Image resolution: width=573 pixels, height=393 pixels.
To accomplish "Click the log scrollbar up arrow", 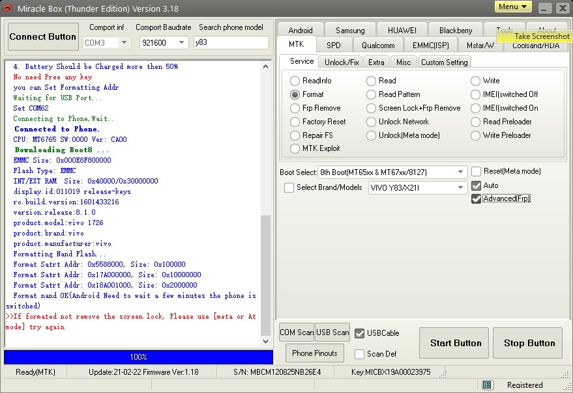I will tap(266, 66).
